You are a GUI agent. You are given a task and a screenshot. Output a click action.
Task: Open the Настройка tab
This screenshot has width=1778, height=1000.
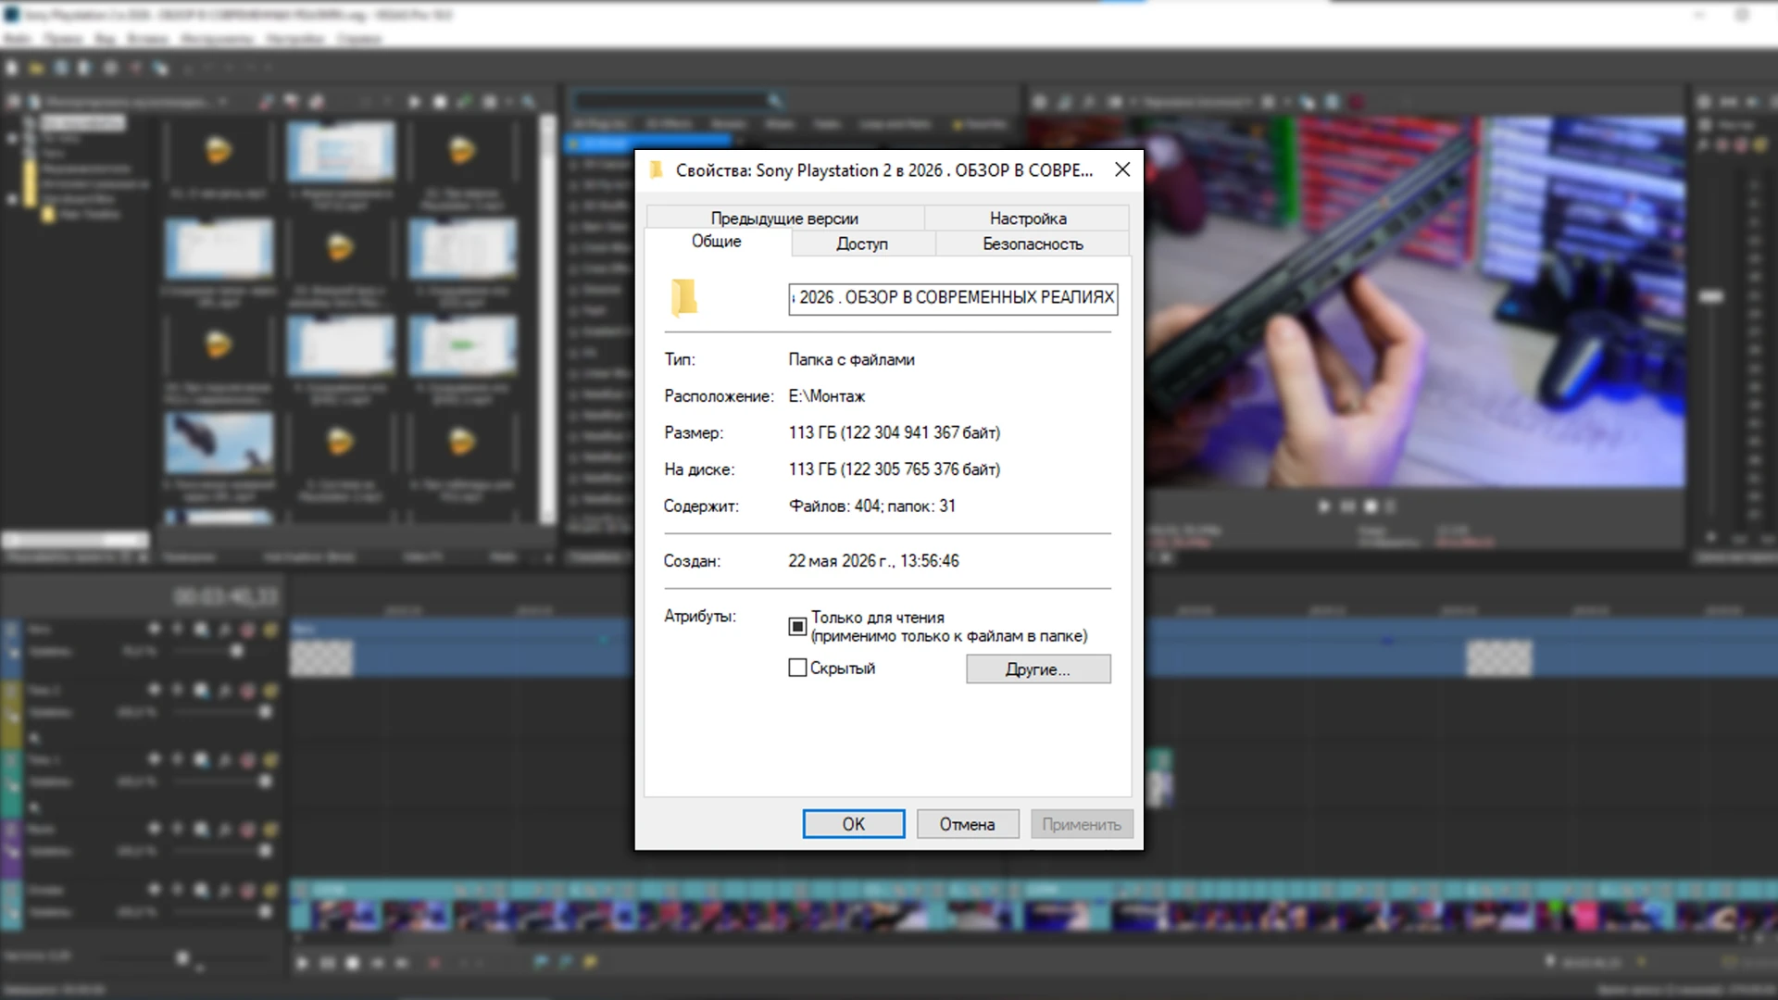[x=1028, y=219]
